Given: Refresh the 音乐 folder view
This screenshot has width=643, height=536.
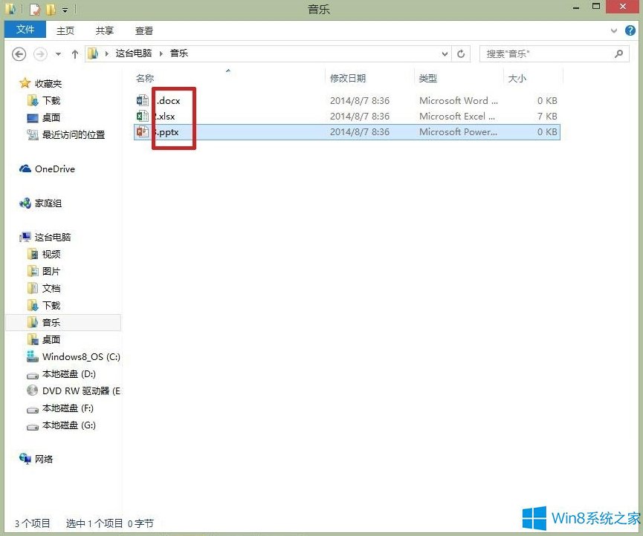Looking at the screenshot, I should [x=460, y=53].
